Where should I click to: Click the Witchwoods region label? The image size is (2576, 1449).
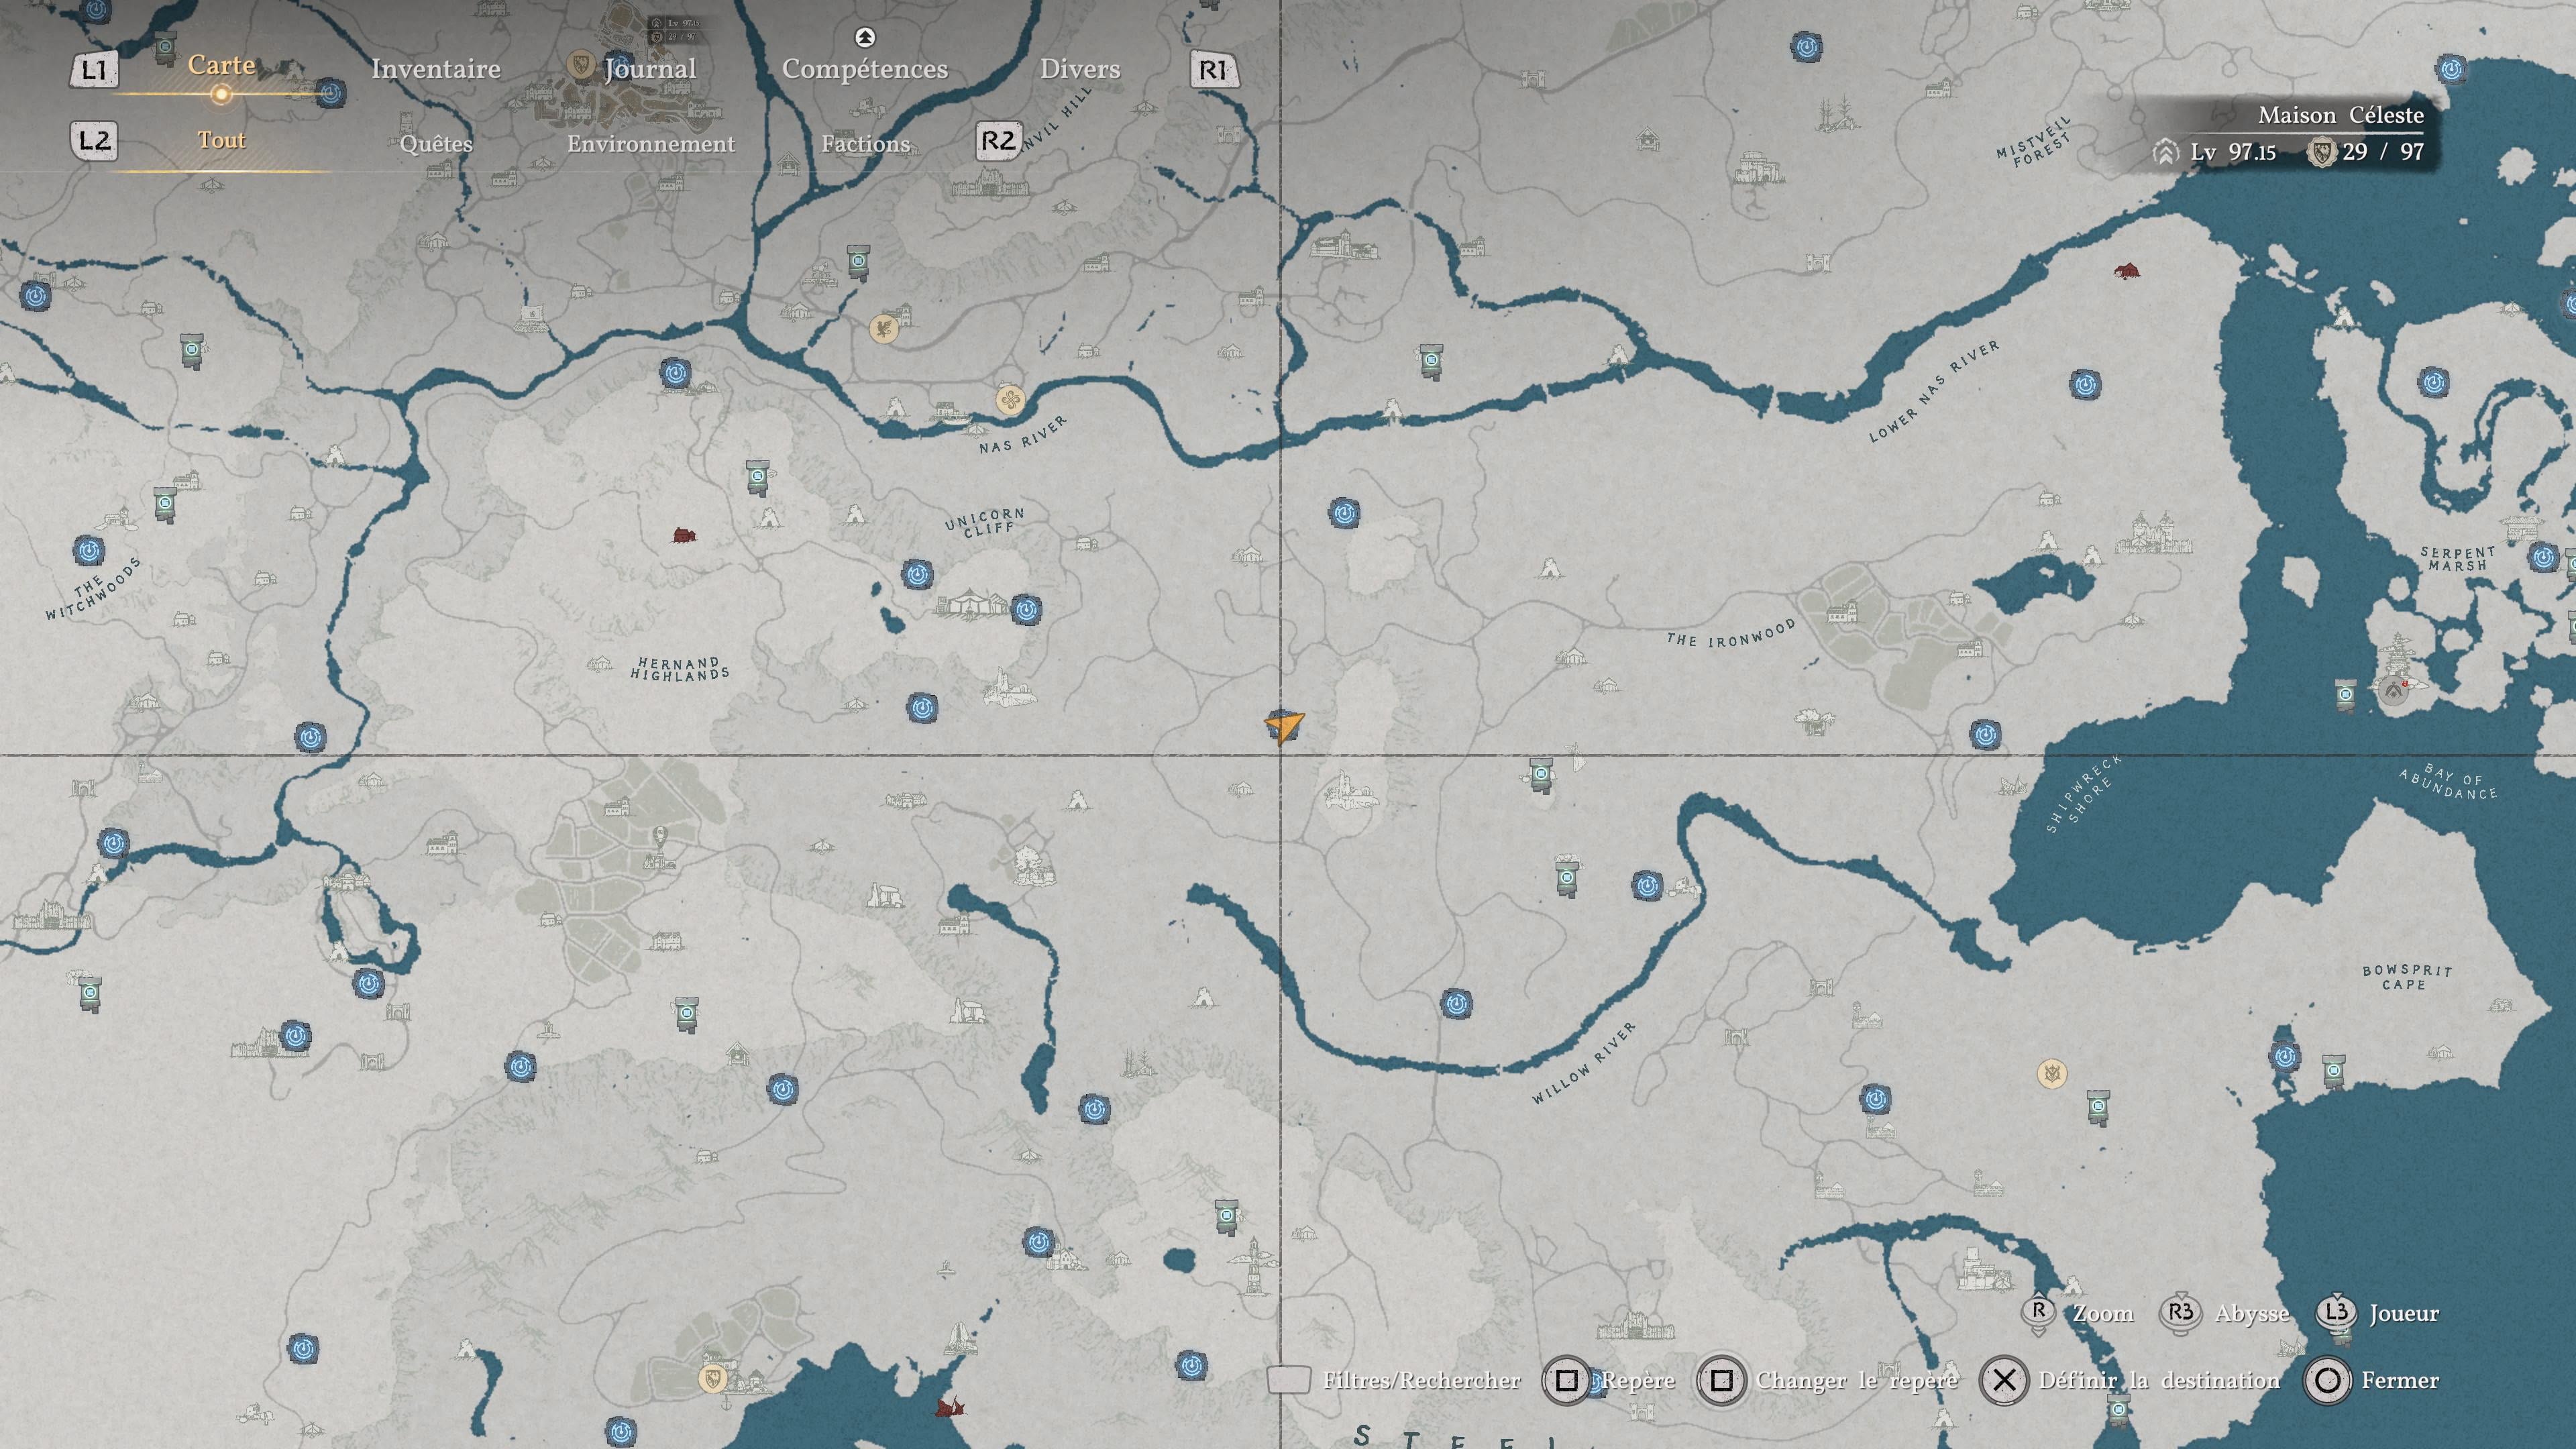point(93,588)
